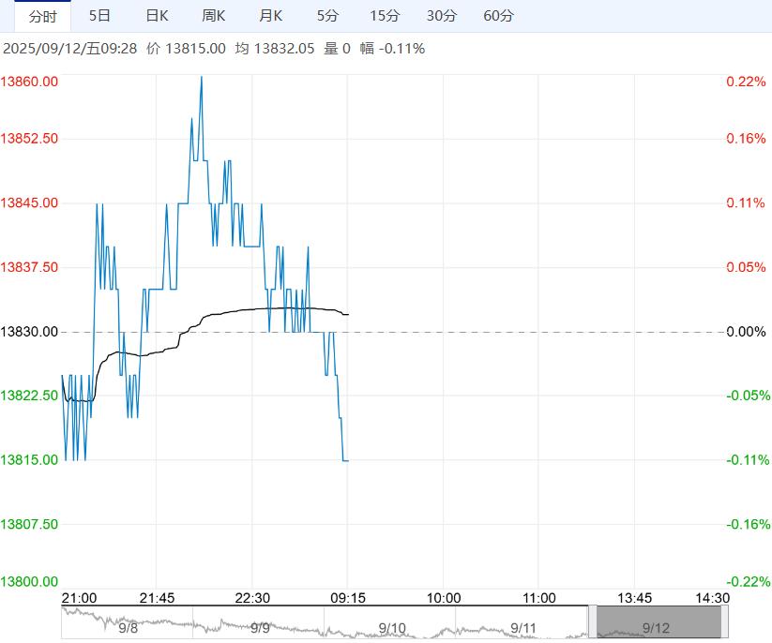Click the 量 0 volume readout
Viewport: 772px width, 643px height.
click(338, 49)
